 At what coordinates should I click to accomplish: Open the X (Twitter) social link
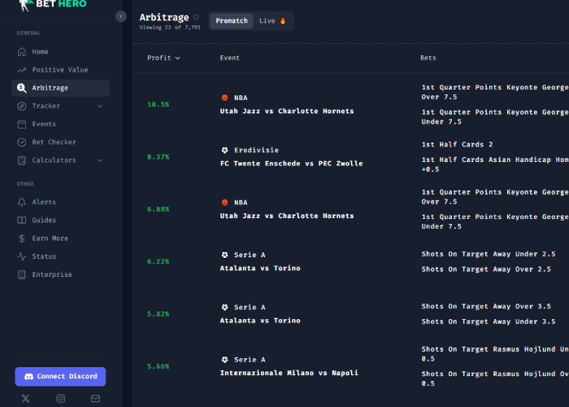tap(25, 399)
